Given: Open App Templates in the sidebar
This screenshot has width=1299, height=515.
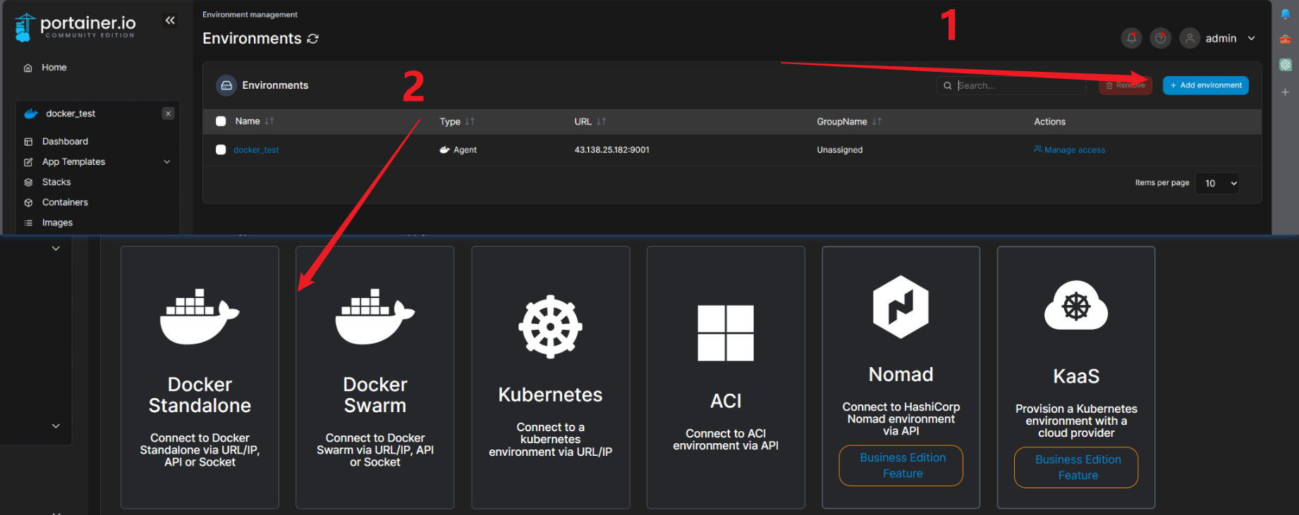Looking at the screenshot, I should point(73,162).
